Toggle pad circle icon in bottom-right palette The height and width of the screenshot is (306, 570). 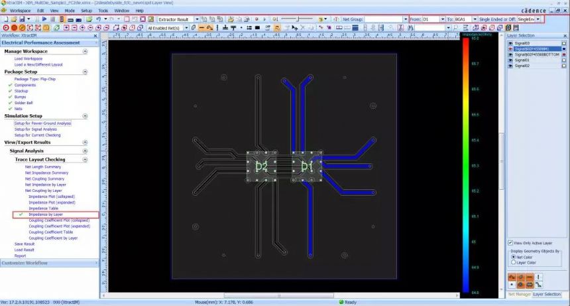click(520, 285)
